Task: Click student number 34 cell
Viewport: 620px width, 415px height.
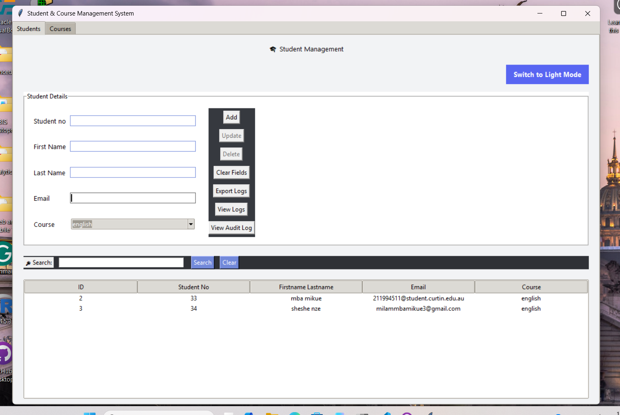Action: click(194, 309)
